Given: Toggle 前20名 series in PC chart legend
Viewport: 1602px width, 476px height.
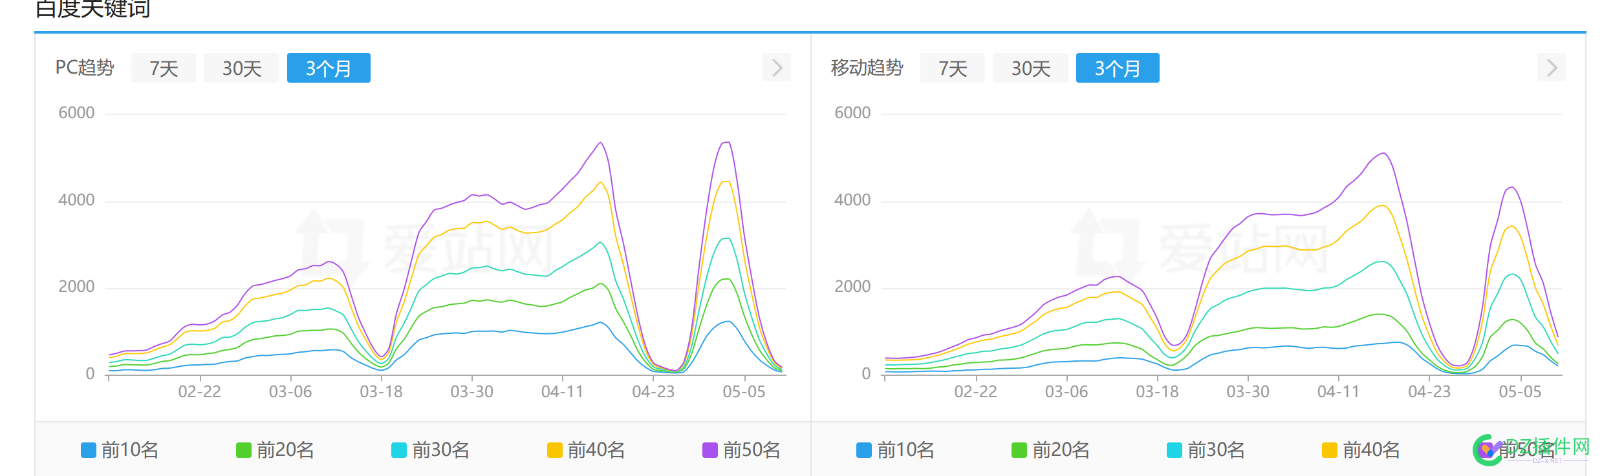Looking at the screenshot, I should click(275, 450).
